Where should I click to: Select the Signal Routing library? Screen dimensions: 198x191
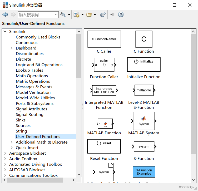[x=29, y=114]
